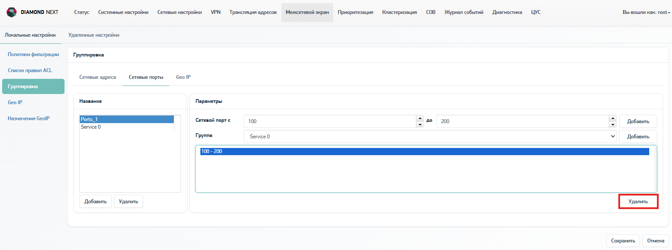
Task: Open Список правил ACL in sidebar
Action: click(x=30, y=70)
